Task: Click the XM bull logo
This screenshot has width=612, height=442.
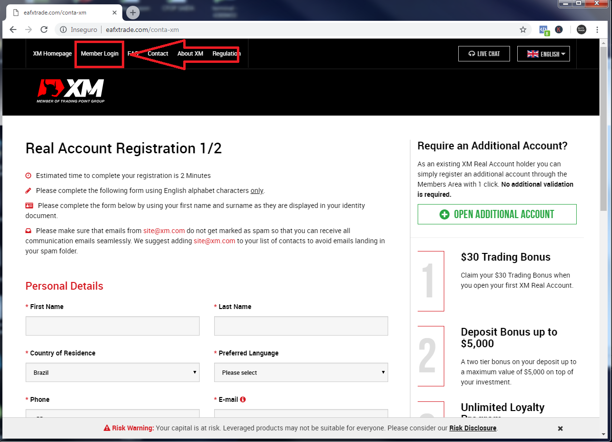Action: point(71,90)
